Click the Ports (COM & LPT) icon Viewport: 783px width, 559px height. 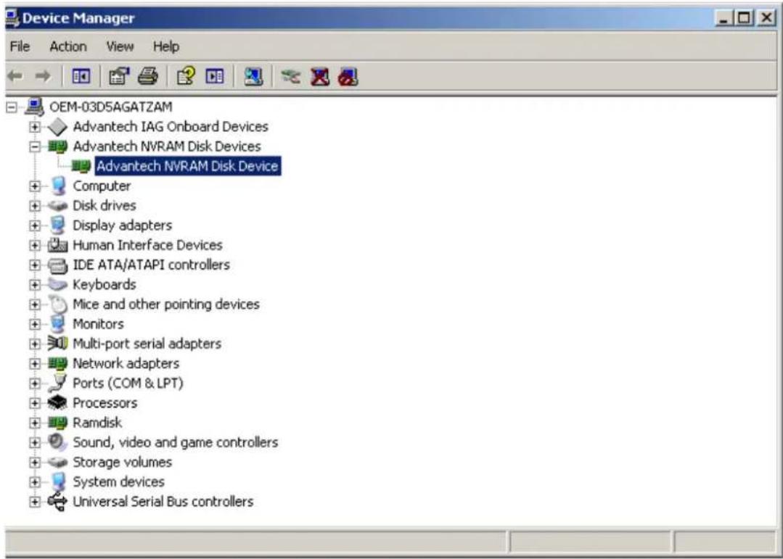click(57, 384)
